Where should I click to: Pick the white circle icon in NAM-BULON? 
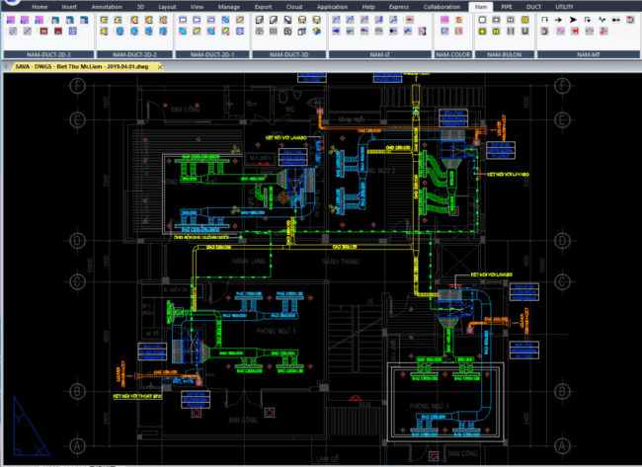tap(482, 20)
